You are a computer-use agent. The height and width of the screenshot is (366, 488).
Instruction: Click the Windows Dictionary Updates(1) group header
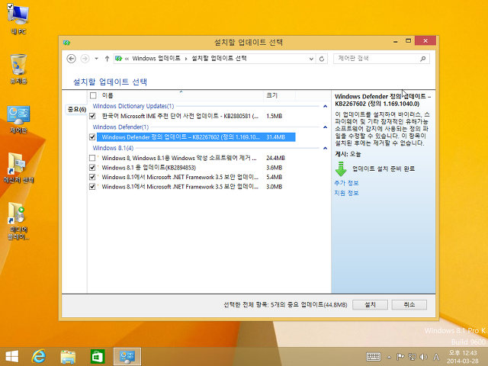(133, 106)
